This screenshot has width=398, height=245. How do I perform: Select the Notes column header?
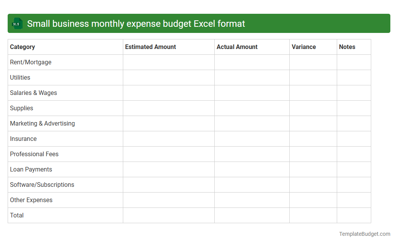pos(347,47)
